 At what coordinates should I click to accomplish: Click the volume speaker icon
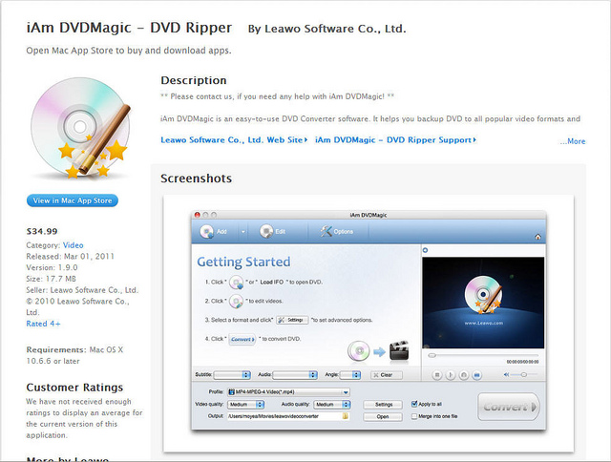pos(506,375)
